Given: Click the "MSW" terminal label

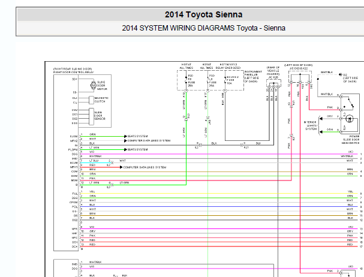Looking at the screenshot, I should pos(74,180).
